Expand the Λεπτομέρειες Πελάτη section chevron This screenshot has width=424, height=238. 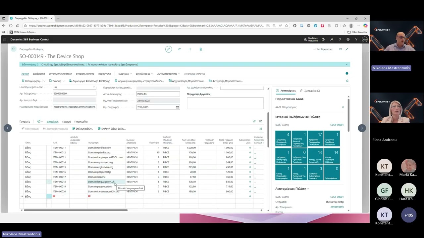(308, 189)
